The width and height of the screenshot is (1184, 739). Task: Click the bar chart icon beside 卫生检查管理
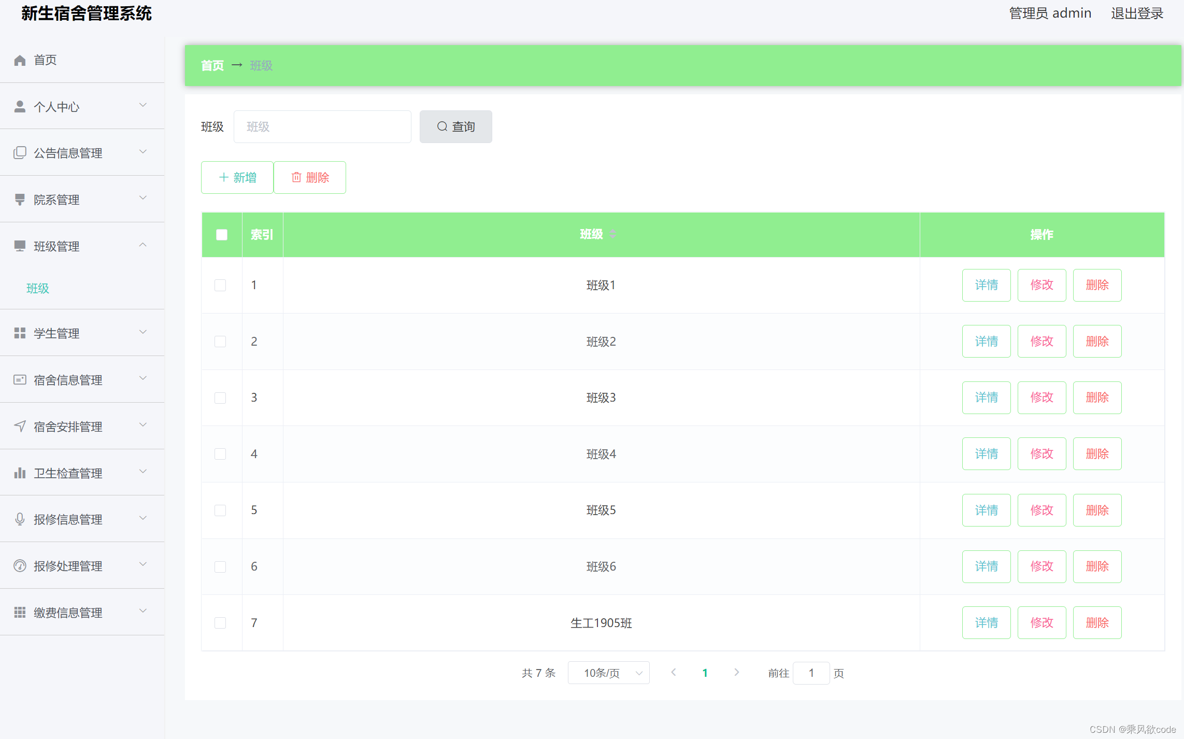point(20,473)
